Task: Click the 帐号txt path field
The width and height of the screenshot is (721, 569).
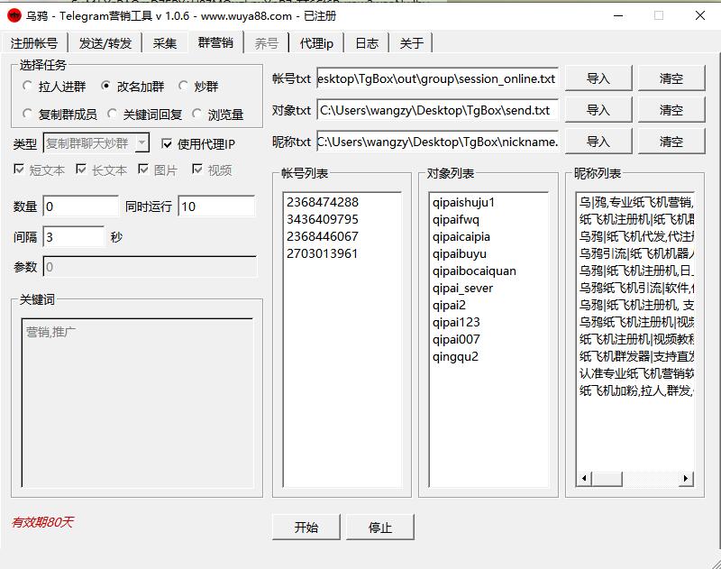Action: (x=437, y=78)
